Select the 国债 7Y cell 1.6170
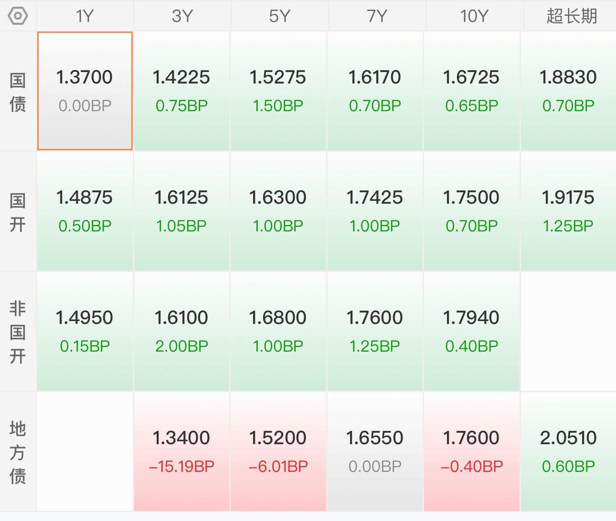Viewport: 616px width, 521px height. [375, 91]
